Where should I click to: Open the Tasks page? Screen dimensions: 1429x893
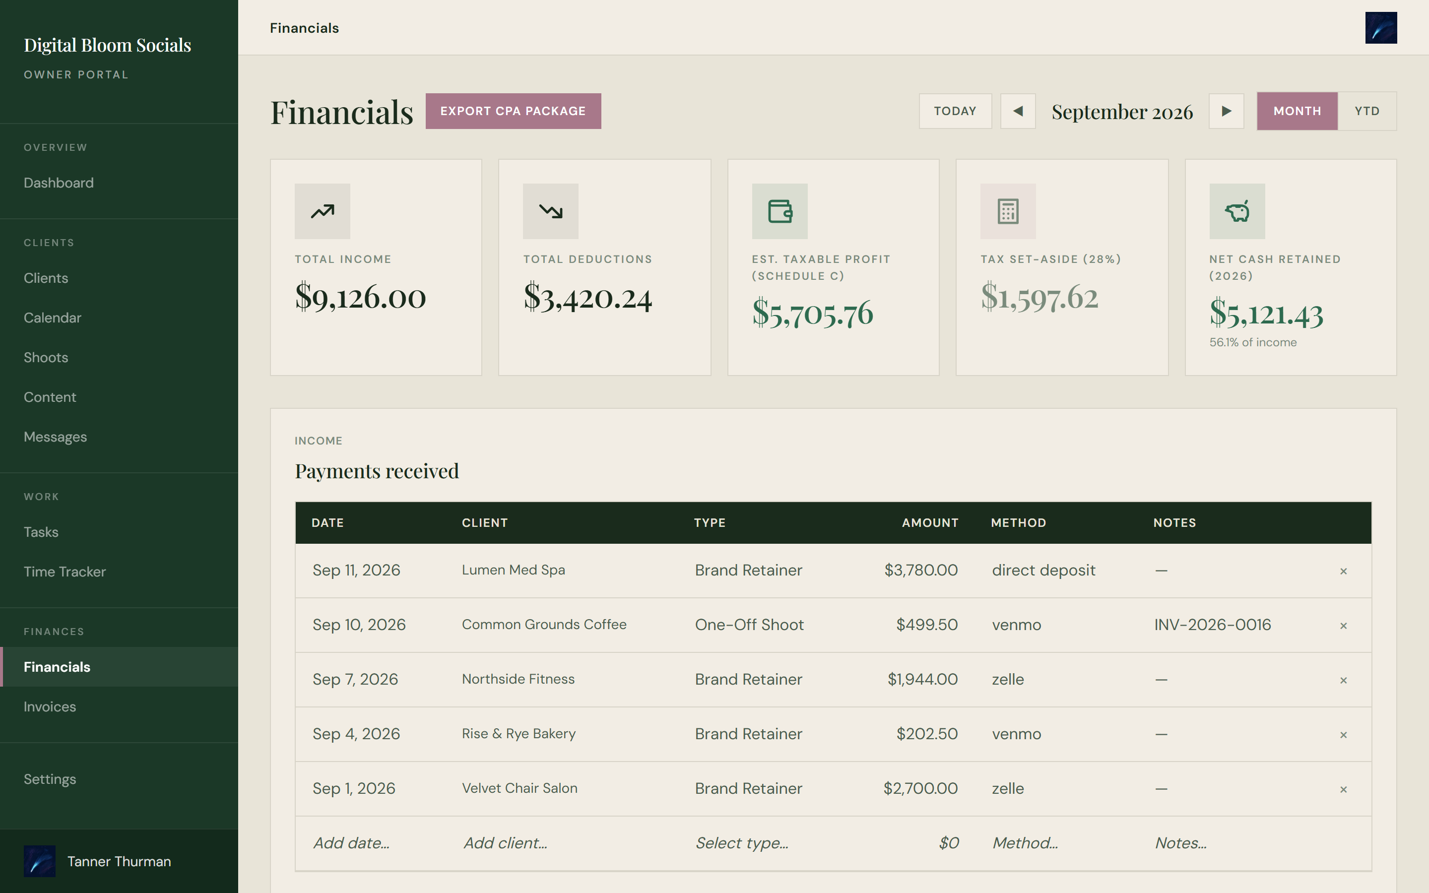tap(119, 531)
